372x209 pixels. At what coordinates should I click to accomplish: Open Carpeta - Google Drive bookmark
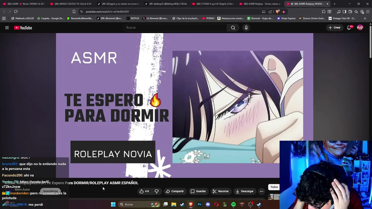point(50,18)
